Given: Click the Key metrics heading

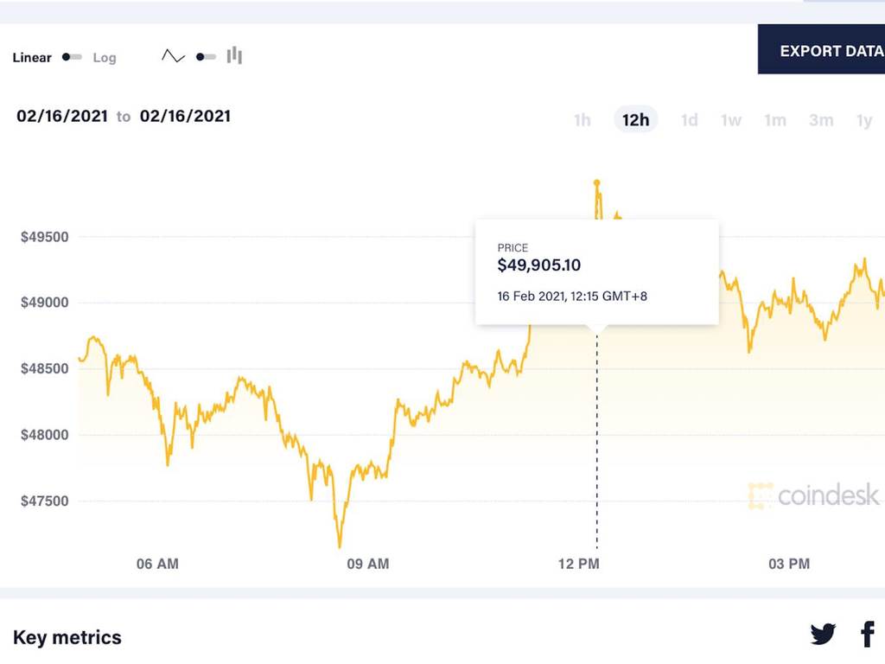Looking at the screenshot, I should (x=68, y=637).
